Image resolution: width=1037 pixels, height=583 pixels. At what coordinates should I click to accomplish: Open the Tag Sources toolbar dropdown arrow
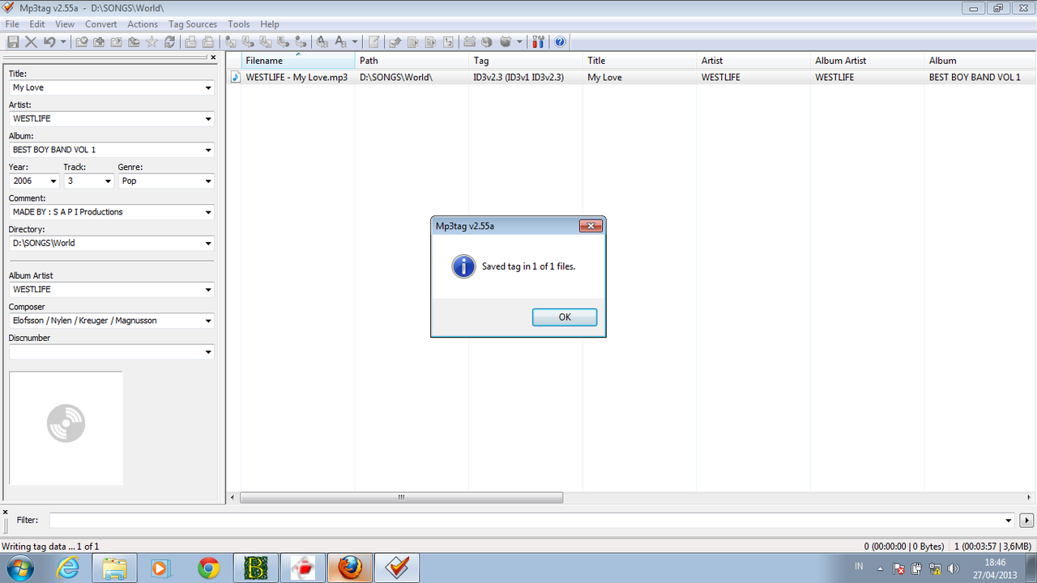pos(518,41)
